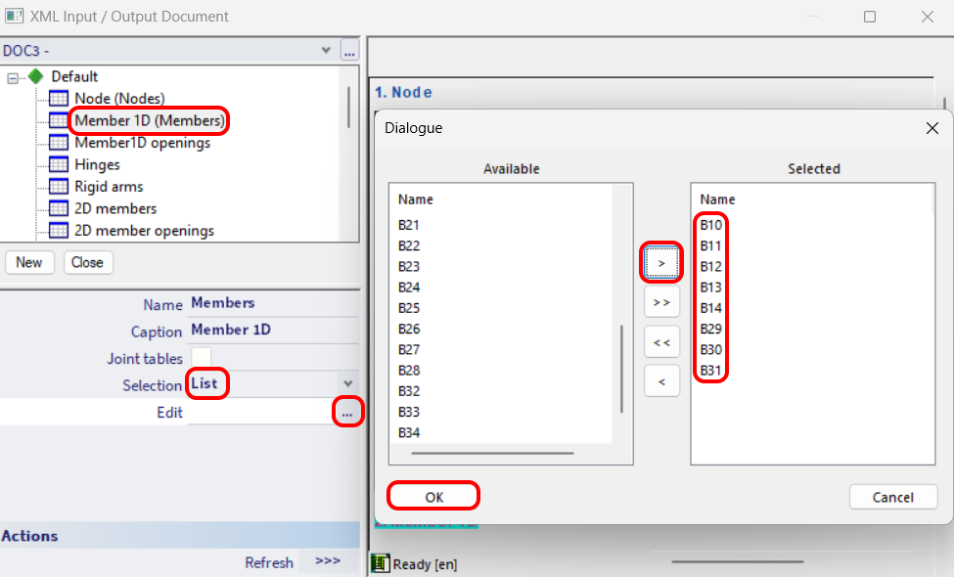Select B33 in Available list

pyautogui.click(x=409, y=412)
